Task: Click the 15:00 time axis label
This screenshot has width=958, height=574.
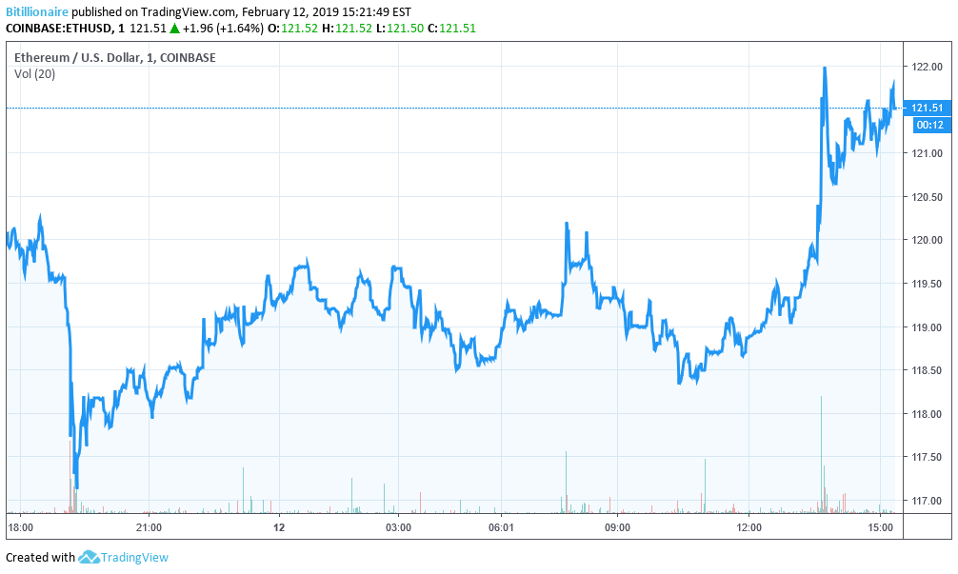Action: [879, 526]
